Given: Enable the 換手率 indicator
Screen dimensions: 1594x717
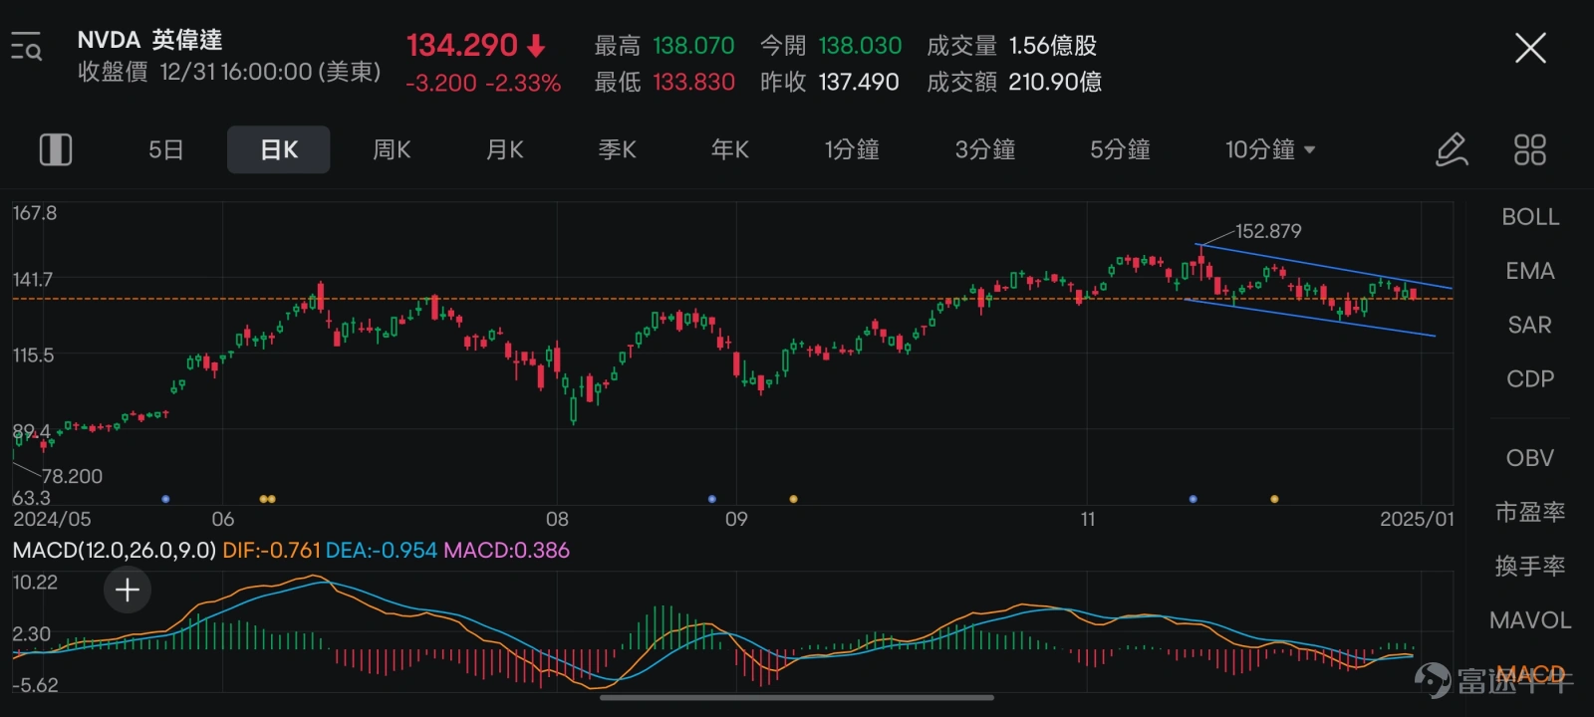Looking at the screenshot, I should pyautogui.click(x=1530, y=566).
